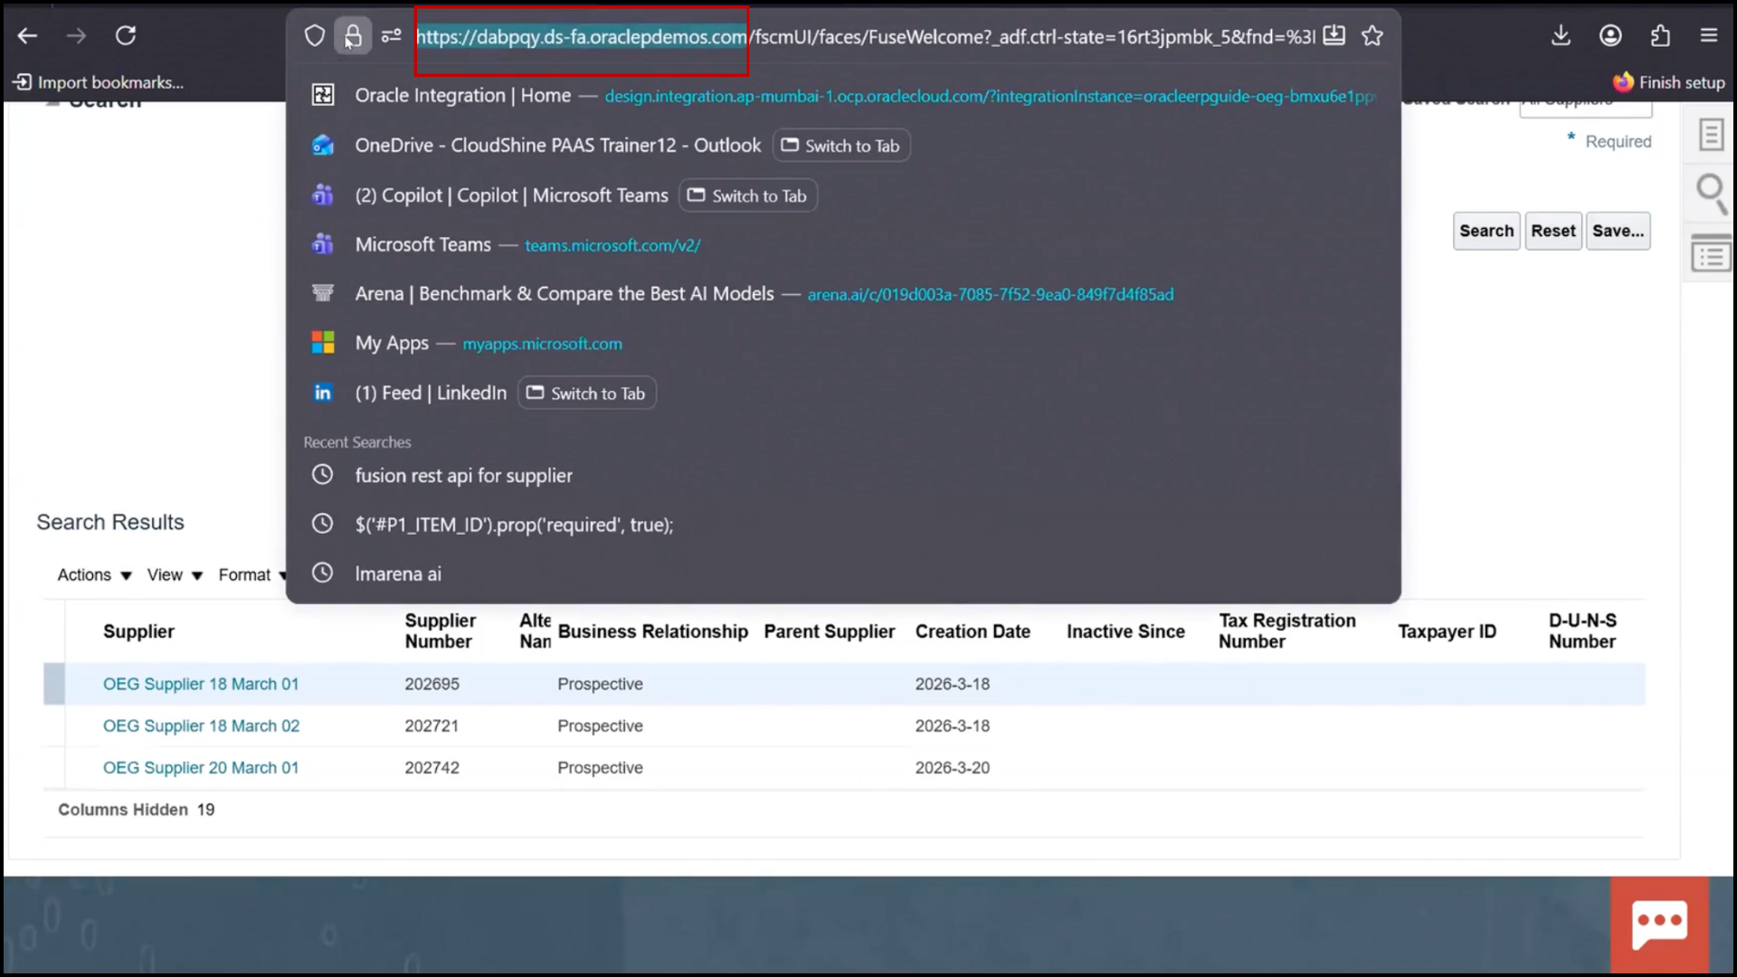This screenshot has width=1737, height=977.
Task: Open the Actions dropdown menu
Action: tap(94, 575)
